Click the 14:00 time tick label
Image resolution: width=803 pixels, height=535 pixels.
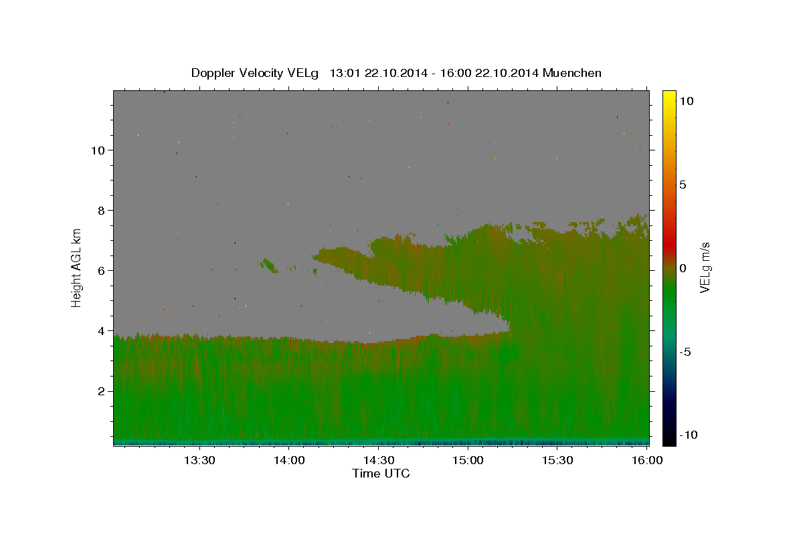pyautogui.click(x=288, y=460)
